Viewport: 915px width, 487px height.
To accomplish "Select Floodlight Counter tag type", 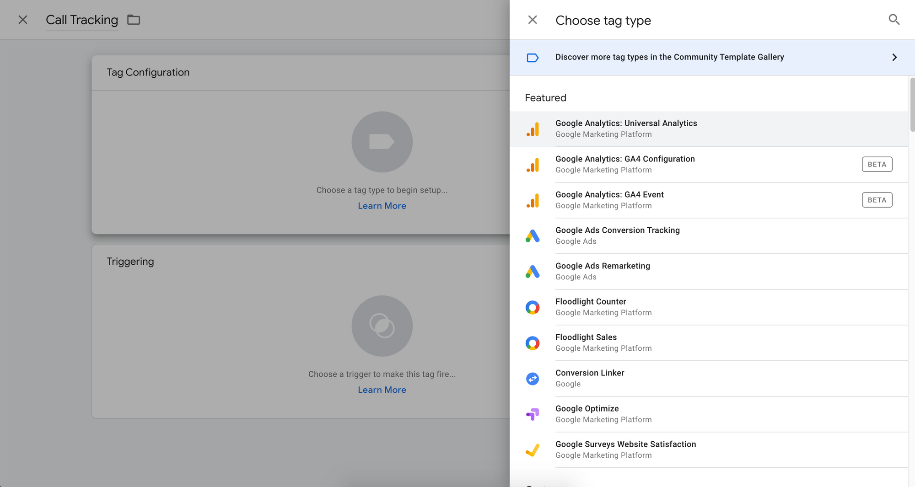I will point(709,307).
